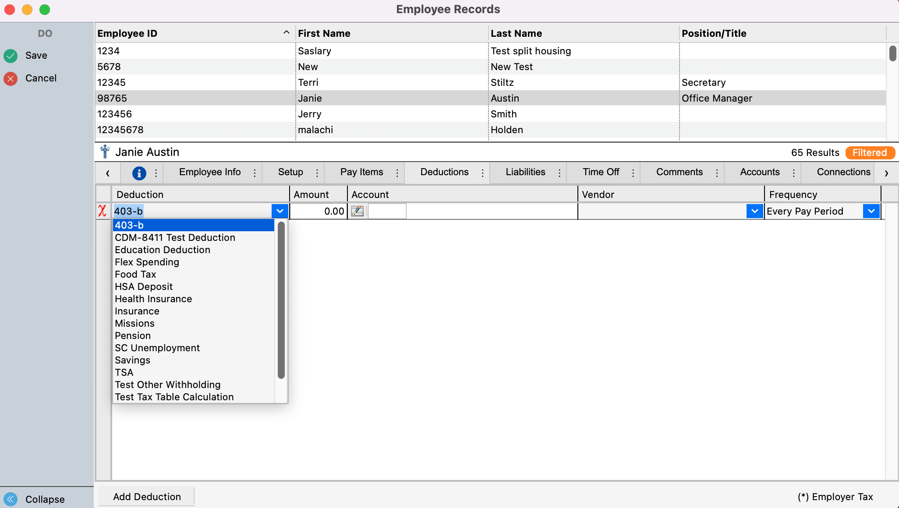
Task: Switch to the Pay Items tab
Action: click(361, 172)
